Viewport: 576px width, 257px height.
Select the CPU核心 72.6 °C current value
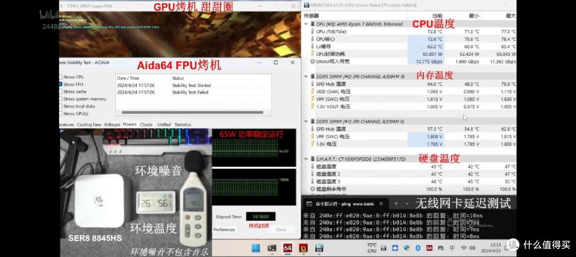click(435, 39)
